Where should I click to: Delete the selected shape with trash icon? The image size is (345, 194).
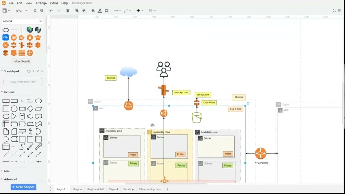click(x=68, y=11)
